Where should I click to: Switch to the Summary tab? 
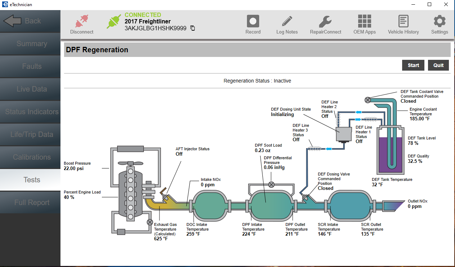click(32, 44)
